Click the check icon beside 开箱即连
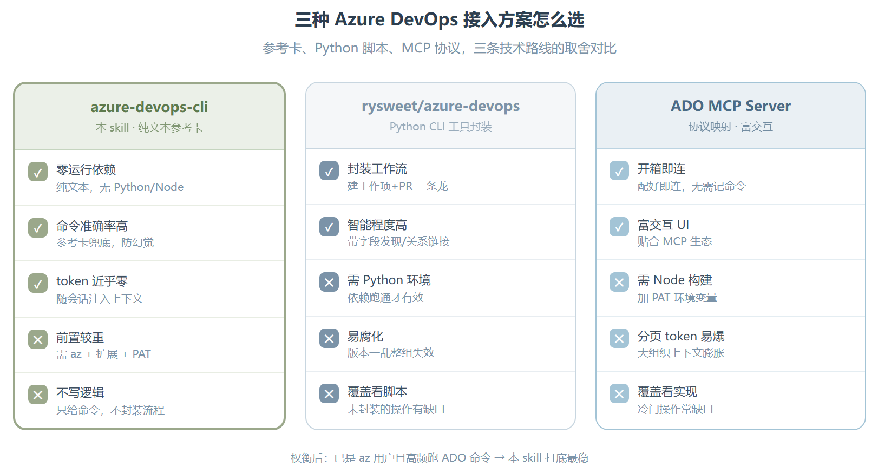The height and width of the screenshot is (473, 878). tap(619, 170)
